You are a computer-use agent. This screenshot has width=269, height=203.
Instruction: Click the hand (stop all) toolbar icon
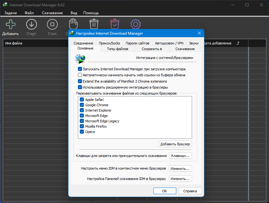point(73,24)
